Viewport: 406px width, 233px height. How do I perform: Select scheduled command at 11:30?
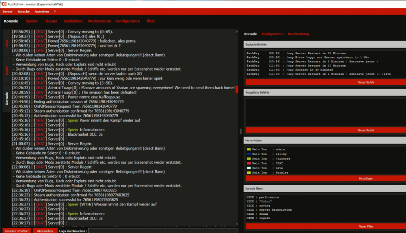point(290,70)
